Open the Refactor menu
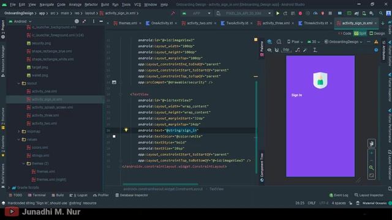Screen dimensions: 392x220 point(91,4)
